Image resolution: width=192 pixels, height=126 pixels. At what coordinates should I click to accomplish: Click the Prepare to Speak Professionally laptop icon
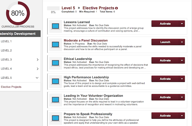(x=55, y=118)
